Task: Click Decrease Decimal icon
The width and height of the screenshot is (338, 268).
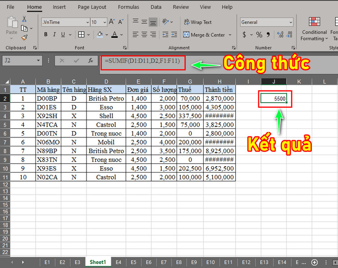Action: (289, 35)
